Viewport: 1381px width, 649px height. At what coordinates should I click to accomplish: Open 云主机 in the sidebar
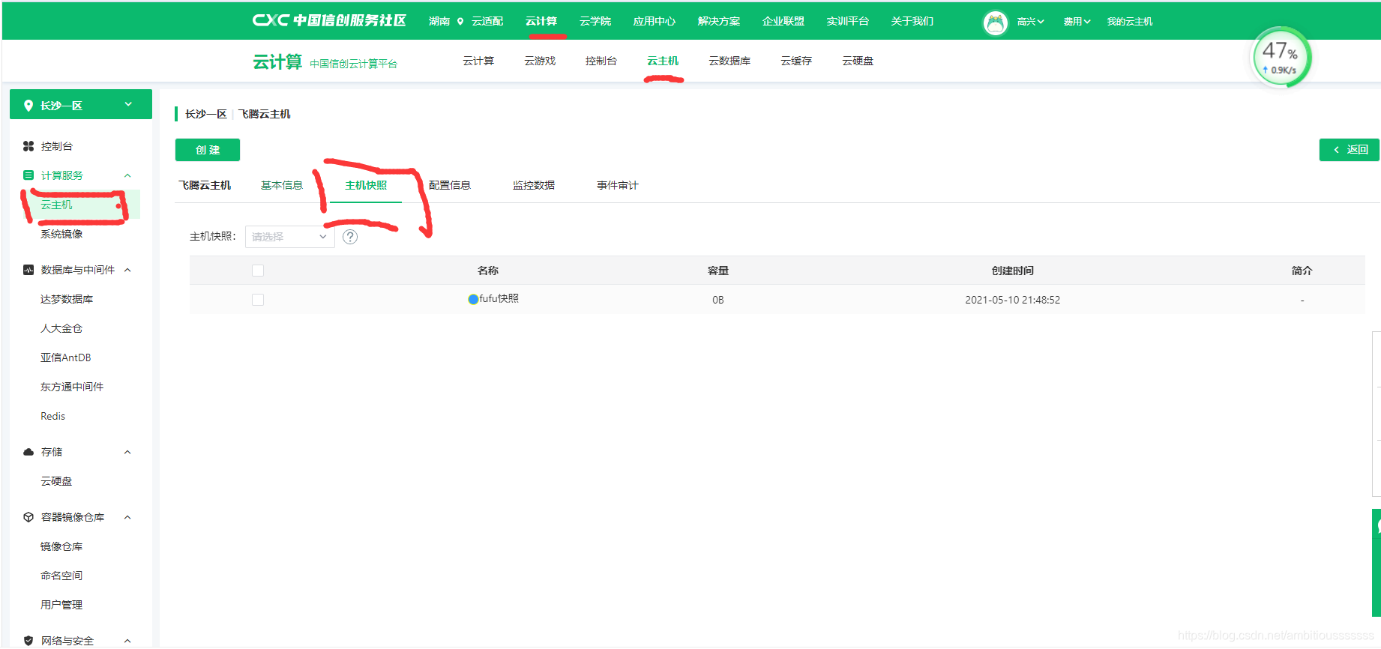pyautogui.click(x=56, y=205)
